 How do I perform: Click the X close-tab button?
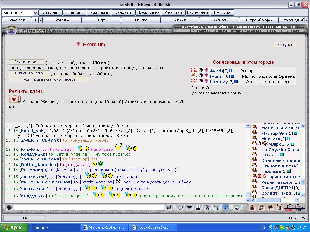point(35,20)
